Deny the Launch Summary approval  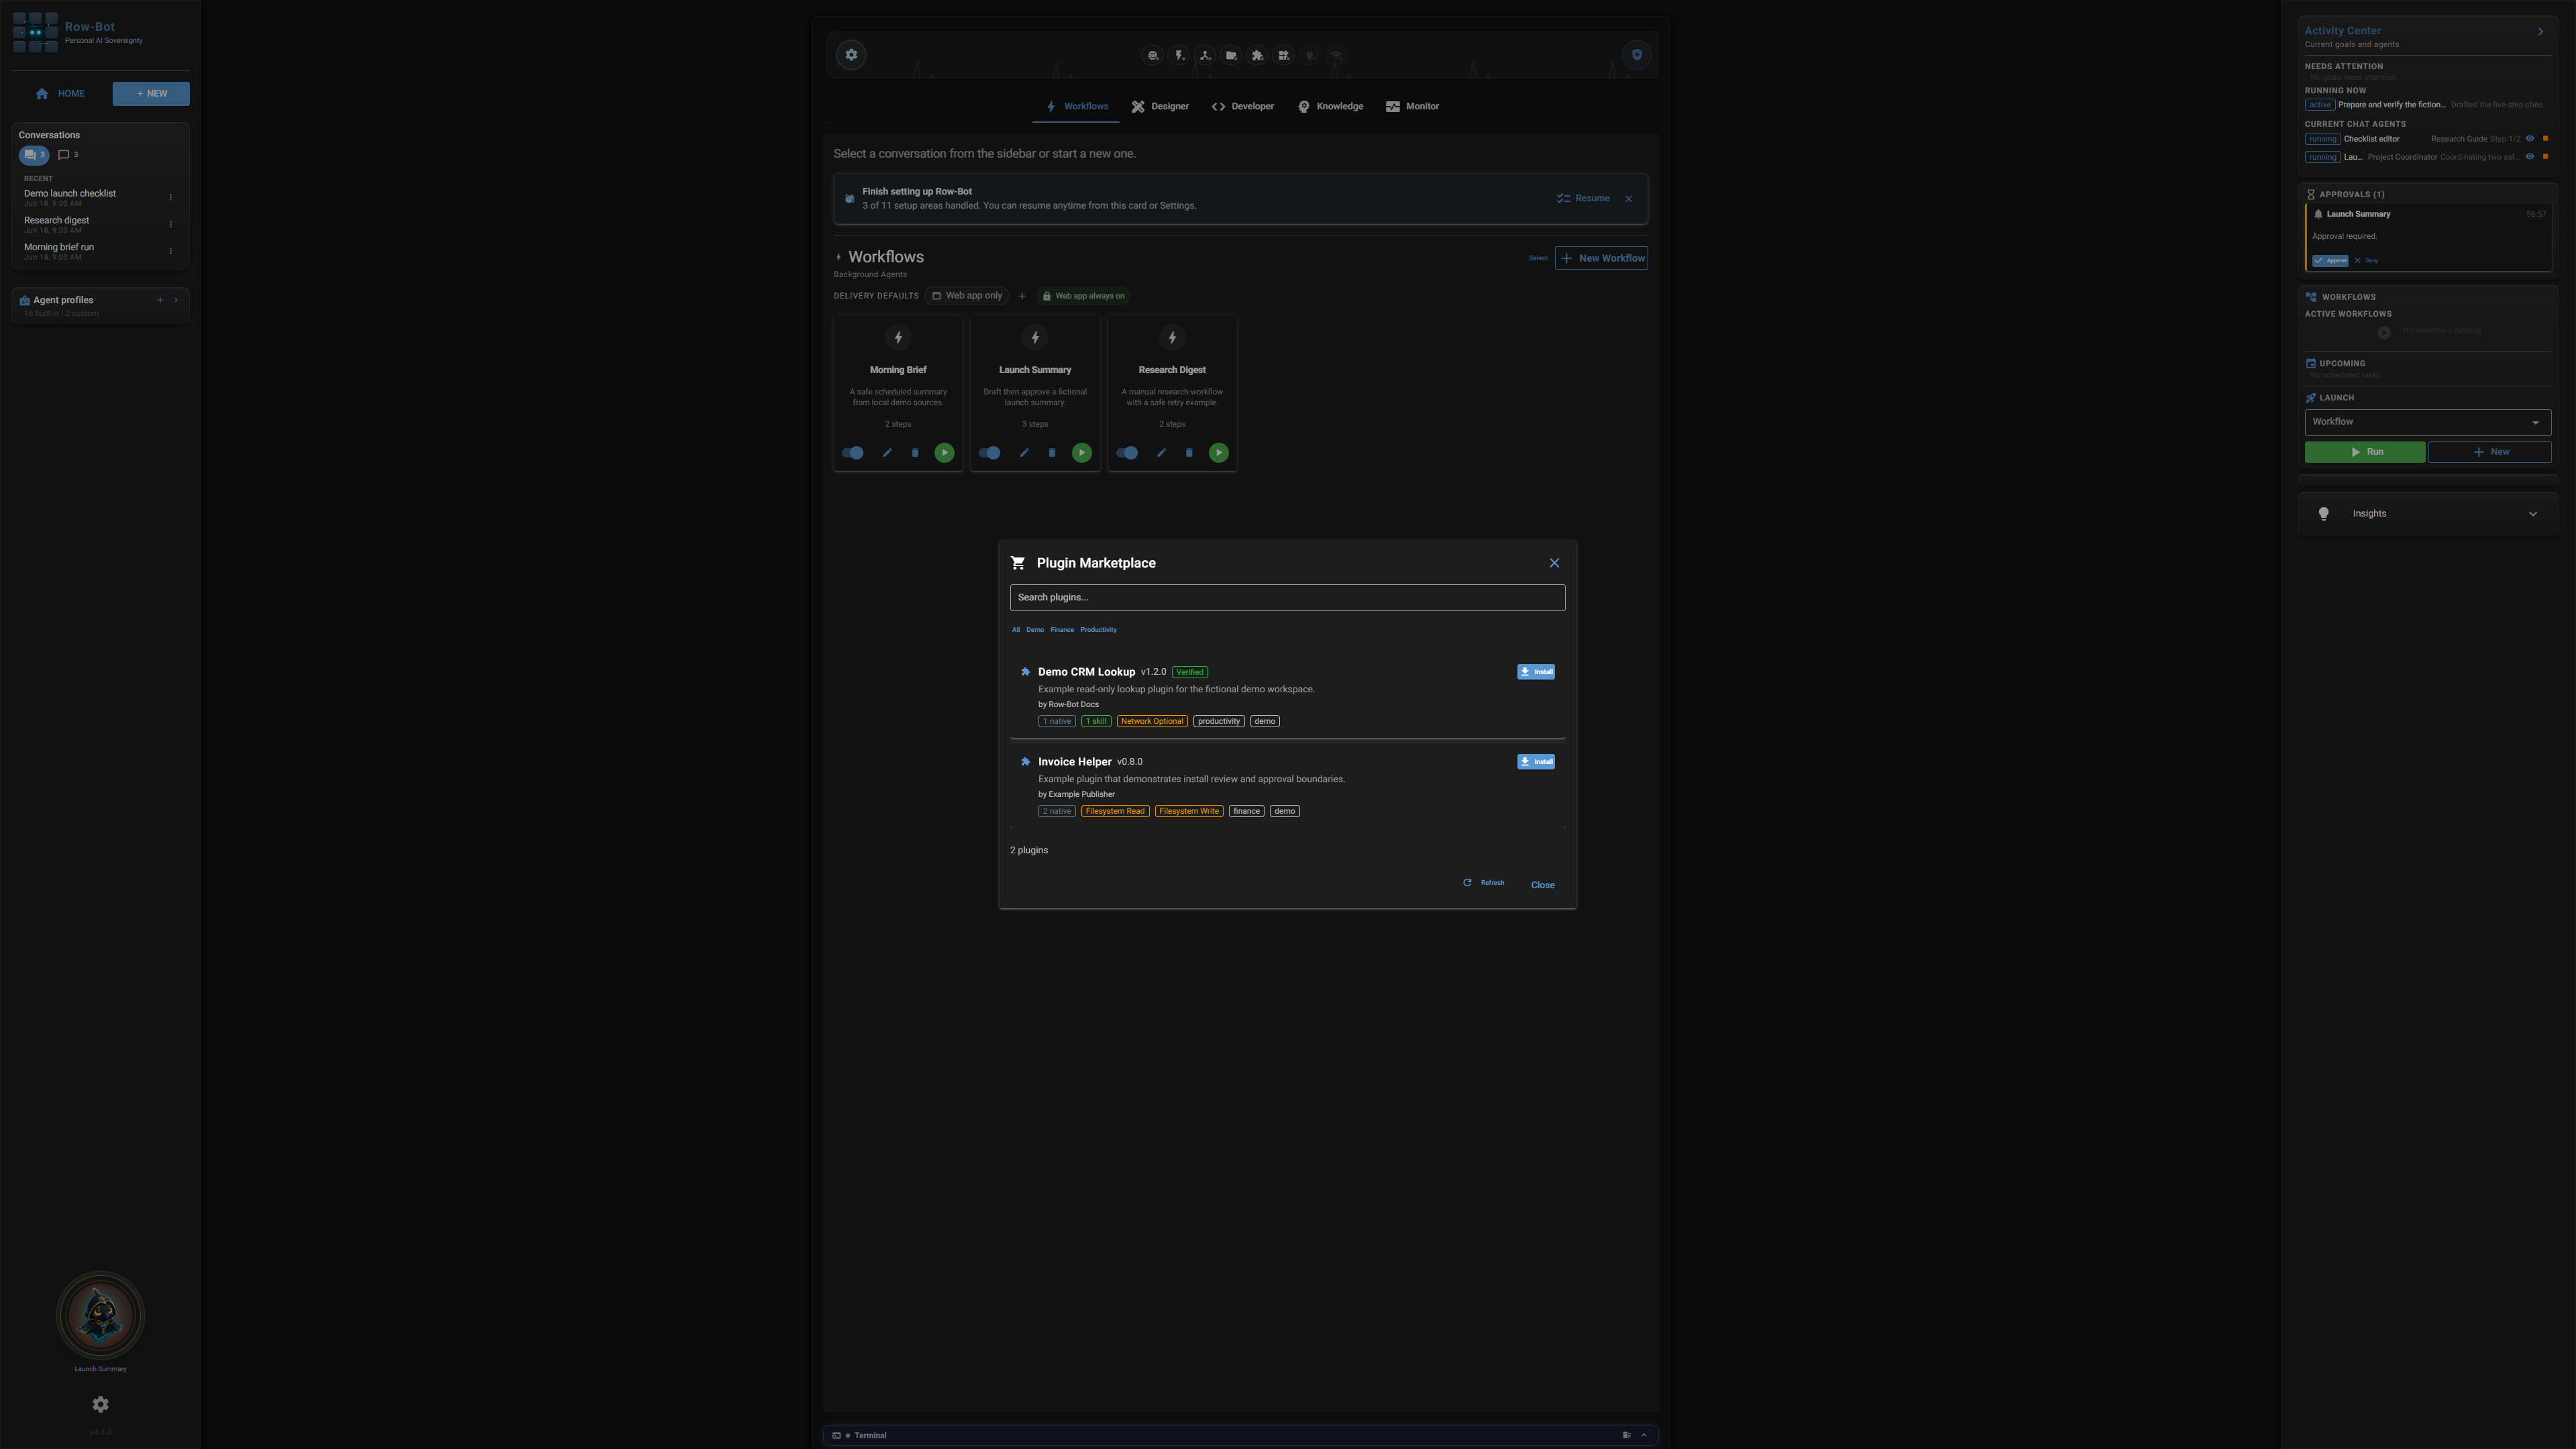(2366, 261)
